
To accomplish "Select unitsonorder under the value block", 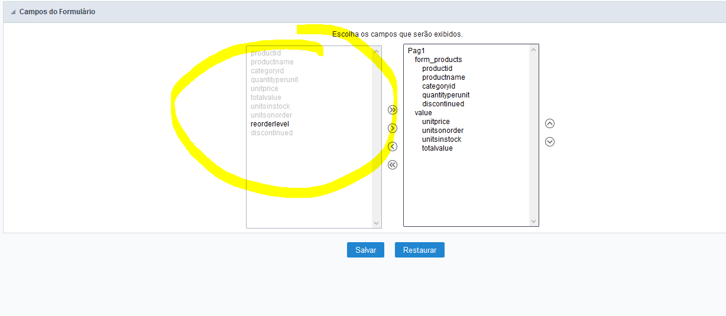I will pos(443,131).
